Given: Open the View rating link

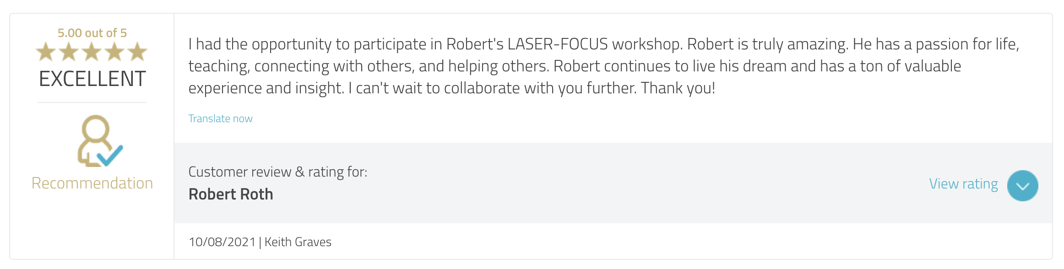Looking at the screenshot, I should point(963,184).
